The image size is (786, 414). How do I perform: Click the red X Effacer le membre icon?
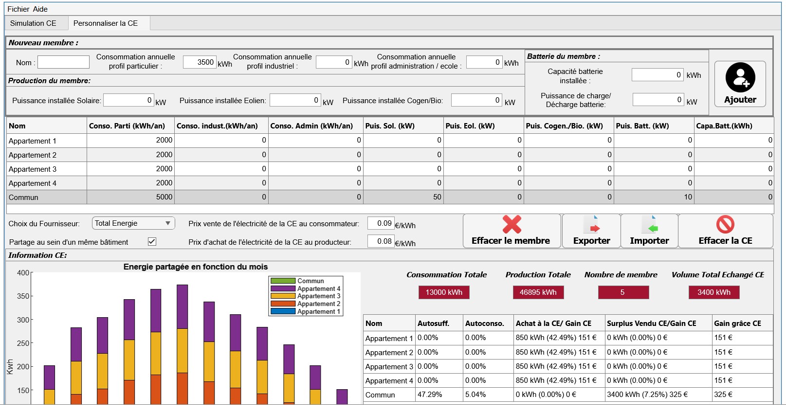[x=512, y=225]
